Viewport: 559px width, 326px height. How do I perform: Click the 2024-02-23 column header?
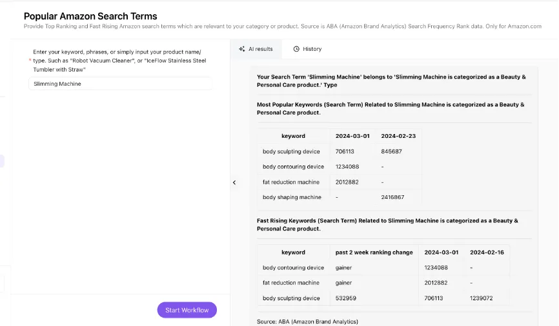(x=398, y=136)
